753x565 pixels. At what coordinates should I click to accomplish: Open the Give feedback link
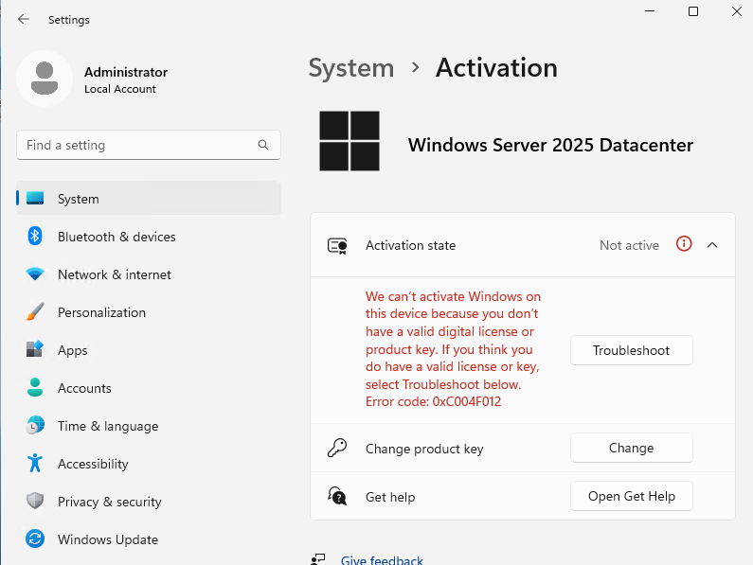[x=382, y=560]
